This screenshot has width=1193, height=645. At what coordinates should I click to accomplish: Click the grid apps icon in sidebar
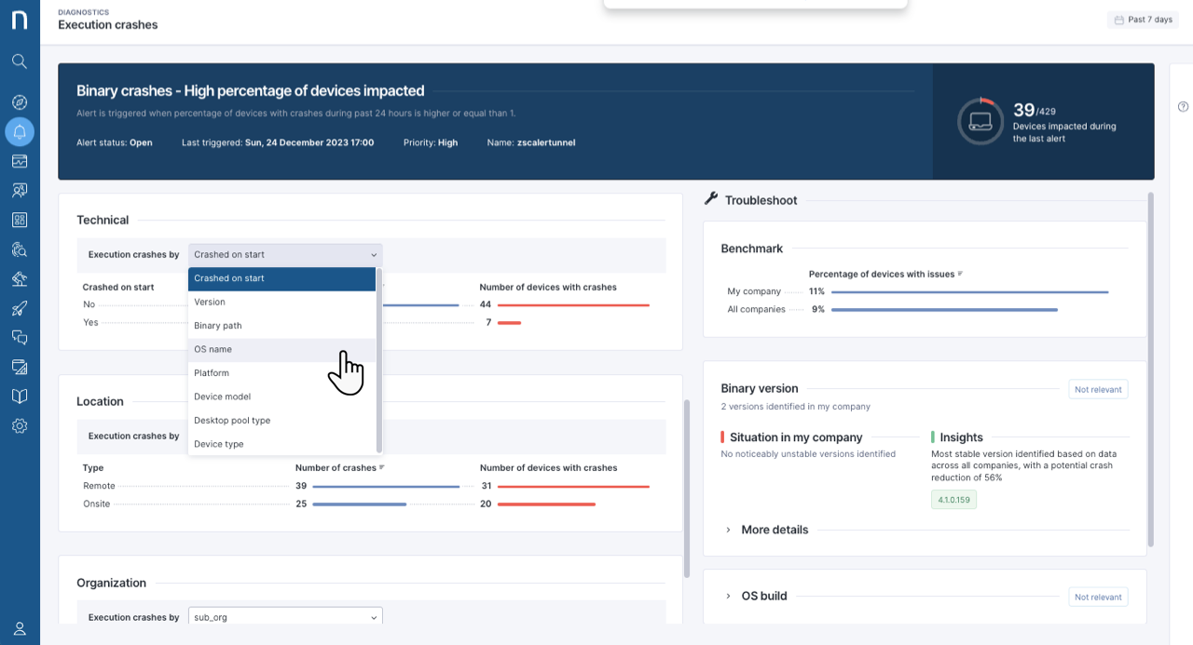(x=20, y=220)
